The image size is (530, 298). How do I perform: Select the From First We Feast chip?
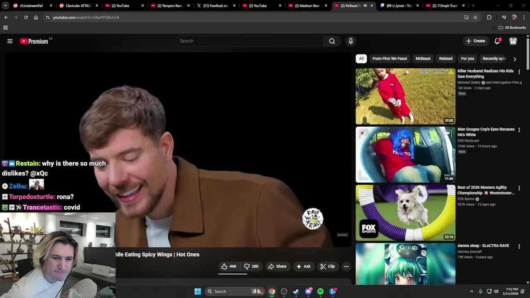(390, 59)
